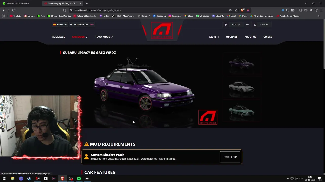The image size is (325, 182).
Task: Click the MOD REQUIREMENTS warning triangle icon
Action: pos(87,144)
